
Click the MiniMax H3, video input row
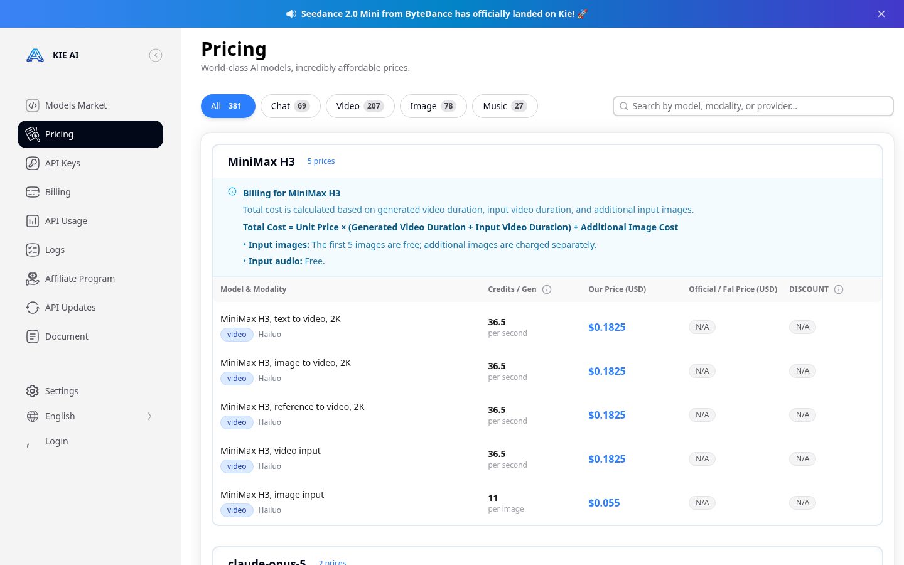coord(547,458)
